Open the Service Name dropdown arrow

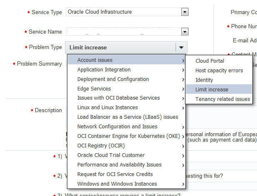coord(185,32)
